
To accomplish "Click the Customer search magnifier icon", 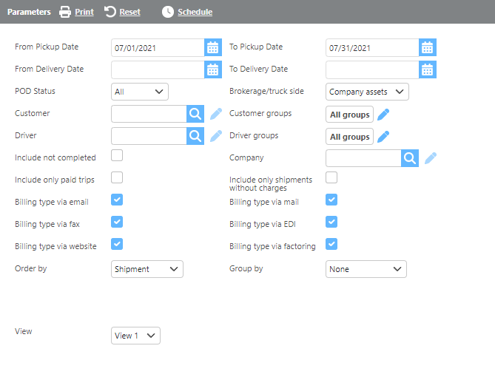I will pyautogui.click(x=195, y=114).
